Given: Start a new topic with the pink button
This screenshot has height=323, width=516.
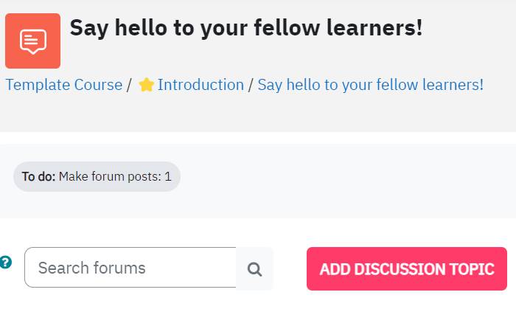Looking at the screenshot, I should 407,268.
